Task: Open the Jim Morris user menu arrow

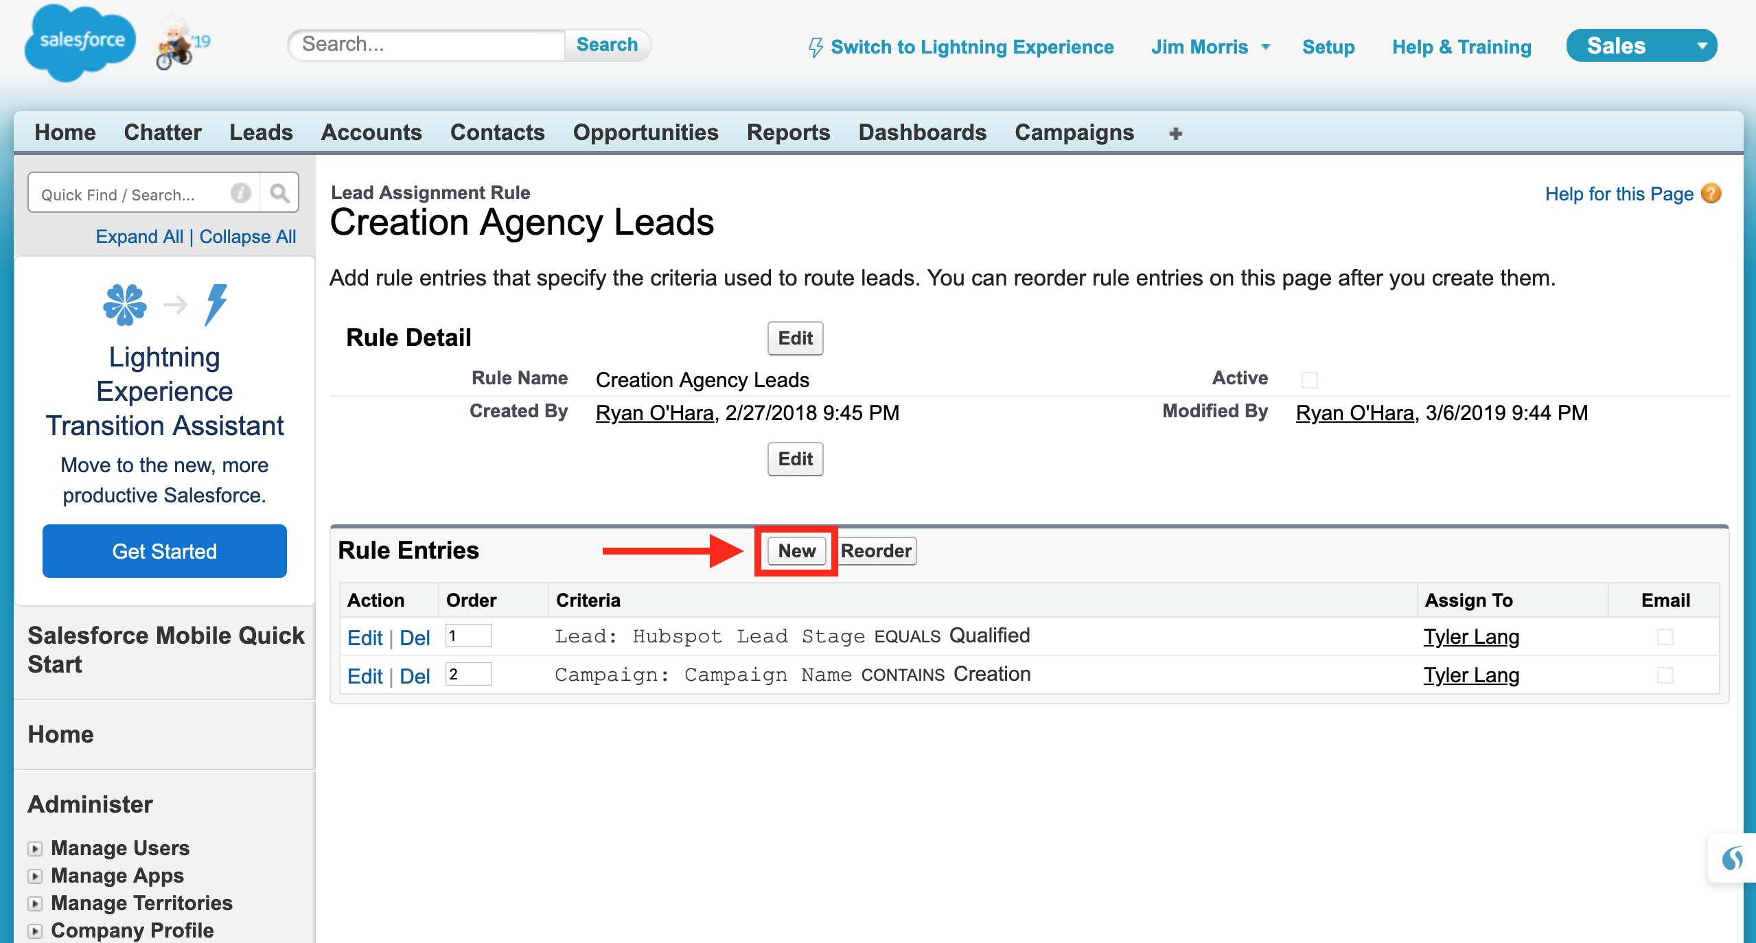Action: [x=1266, y=47]
